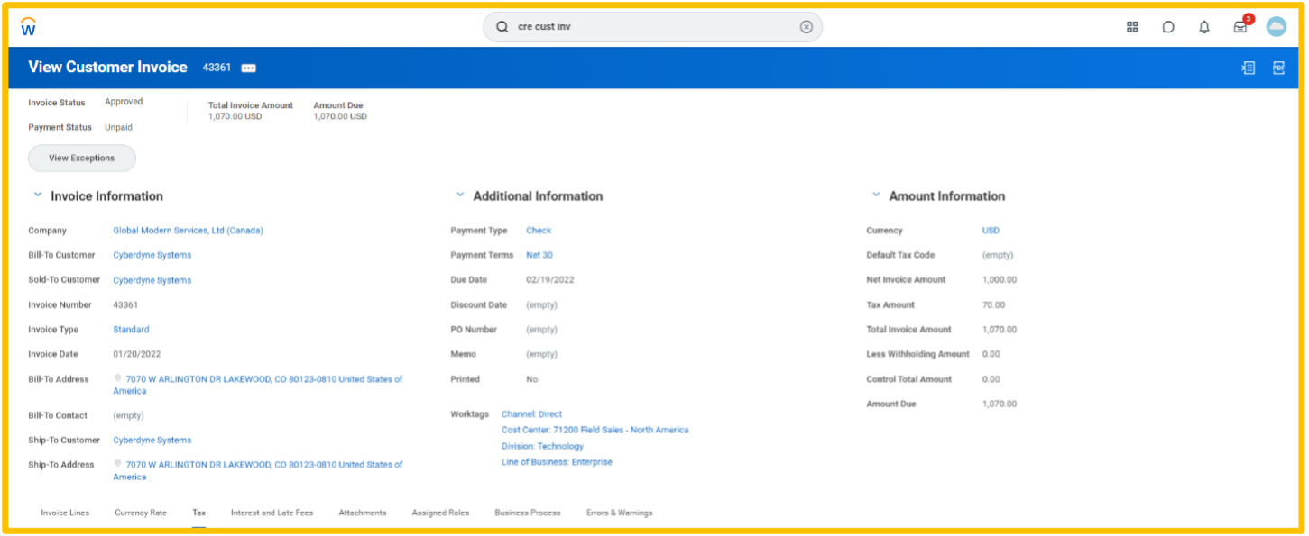Collapse the Invoice Information section

(x=37, y=194)
